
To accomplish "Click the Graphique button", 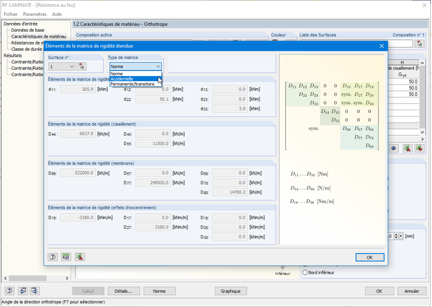I will click(231, 291).
